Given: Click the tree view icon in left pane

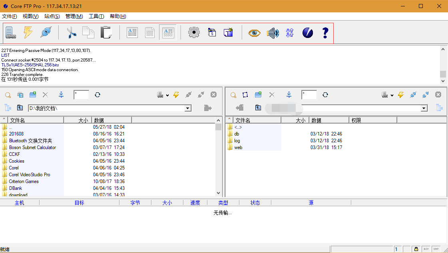Looking at the screenshot, I should [x=8, y=108].
